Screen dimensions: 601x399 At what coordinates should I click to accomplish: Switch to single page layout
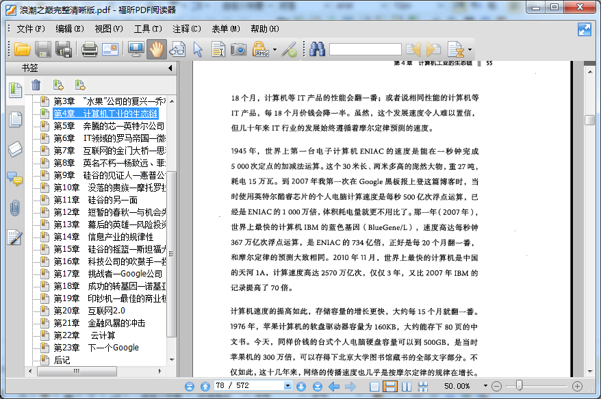374,387
